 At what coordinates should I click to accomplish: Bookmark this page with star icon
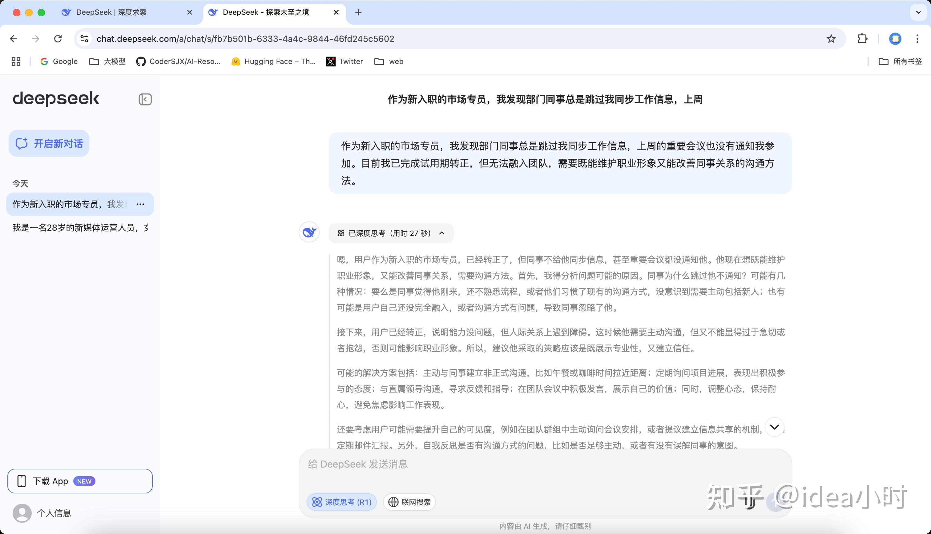coord(831,39)
